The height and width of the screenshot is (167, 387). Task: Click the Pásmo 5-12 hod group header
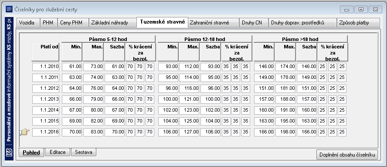109,39
